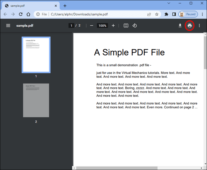Bookmark this page with the star icon
Screen dimensions: 207x170
coord(157,14)
